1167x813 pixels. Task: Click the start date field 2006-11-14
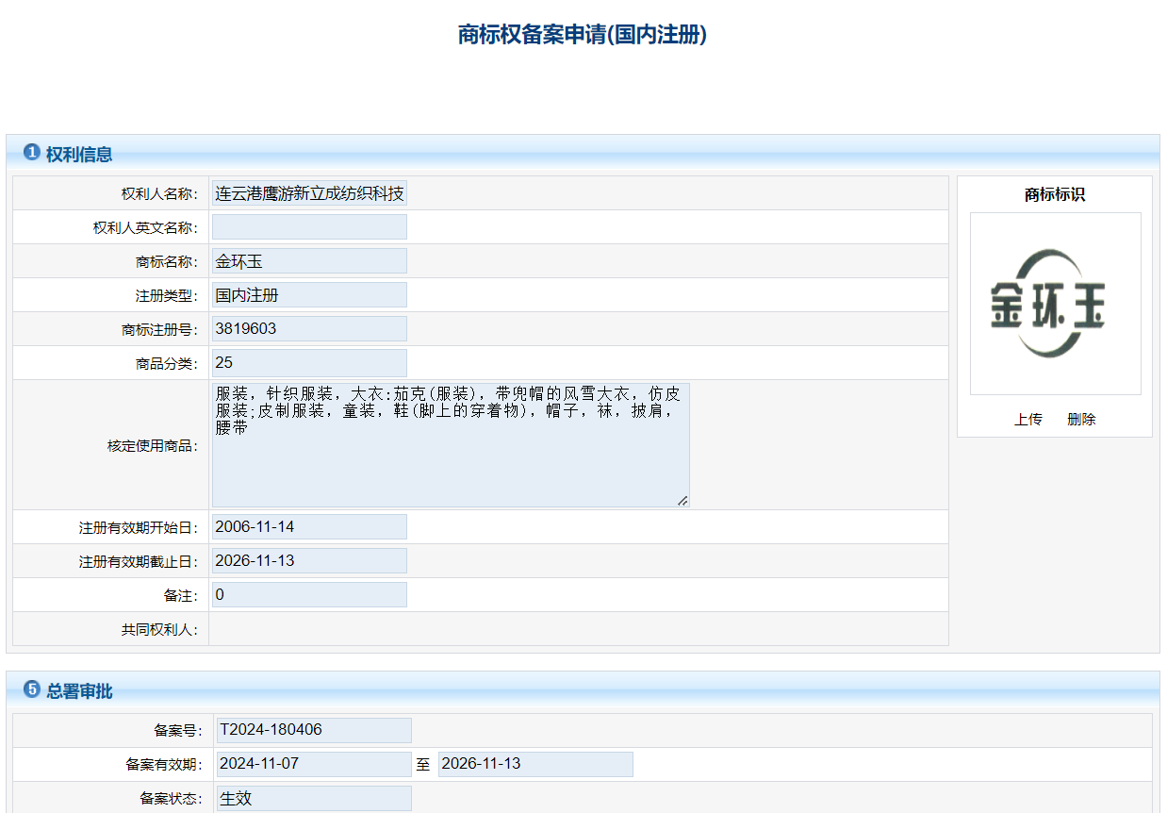coord(309,527)
